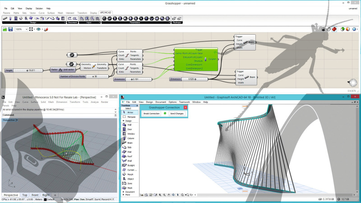Select the Zone tool in ArchiCAD Toolbox
Image resolution: width=361 pixels, height=203 pixels.
tap(130, 184)
